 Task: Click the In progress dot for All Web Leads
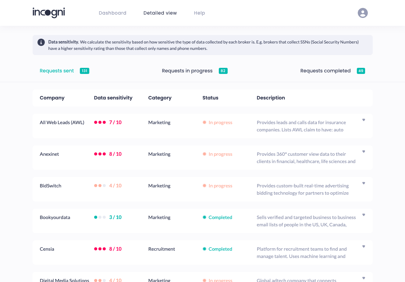[204, 122]
